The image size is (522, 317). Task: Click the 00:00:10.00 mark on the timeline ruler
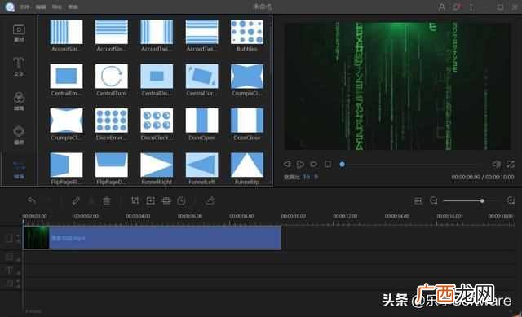click(x=294, y=216)
